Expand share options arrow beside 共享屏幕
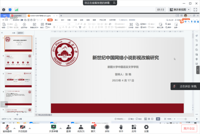 pos(61,128)
